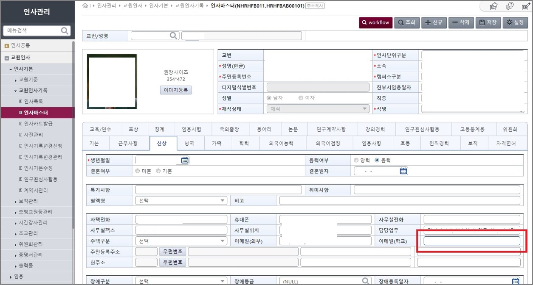
Task: Open the help question-mark icon
Action: (x=510, y=6)
